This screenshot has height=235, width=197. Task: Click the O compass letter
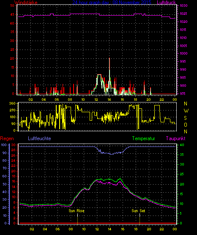[x=186, y=124]
